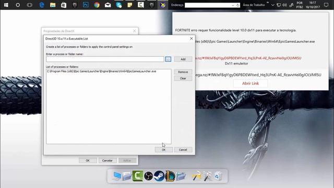334x188 pixels.
Task: Open the volume control tray icon
Action: click(284, 5)
